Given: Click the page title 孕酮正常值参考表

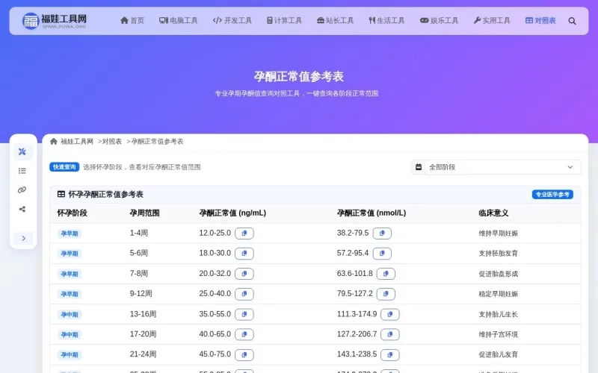Looking at the screenshot, I should pyautogui.click(x=299, y=77).
